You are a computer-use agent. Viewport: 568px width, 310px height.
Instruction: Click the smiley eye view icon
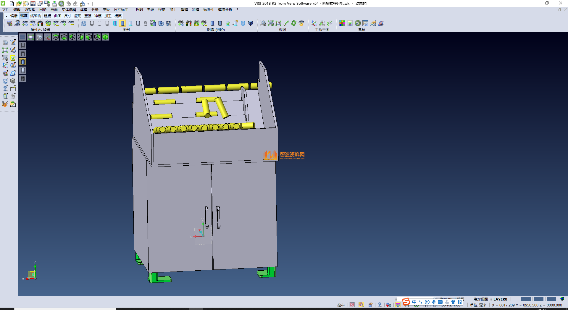click(x=301, y=23)
